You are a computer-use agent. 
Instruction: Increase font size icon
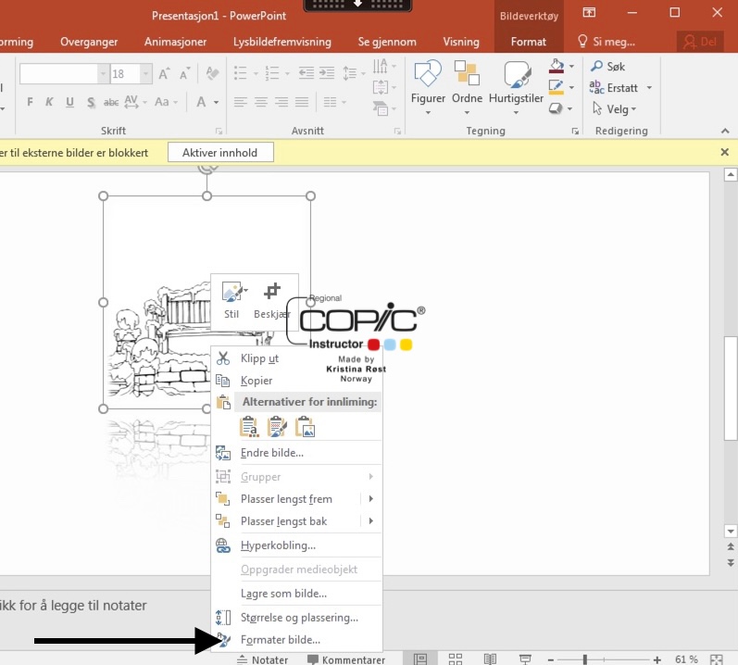164,73
